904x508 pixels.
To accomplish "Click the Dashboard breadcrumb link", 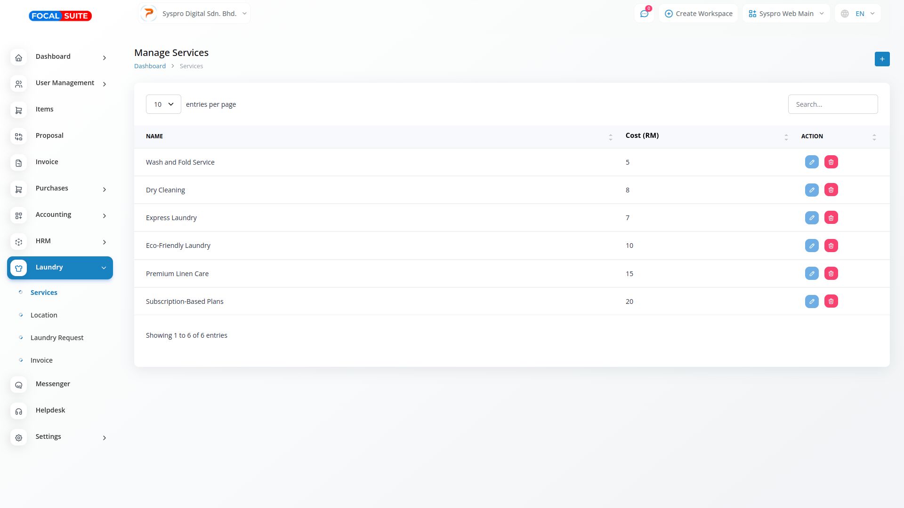I will (x=150, y=66).
